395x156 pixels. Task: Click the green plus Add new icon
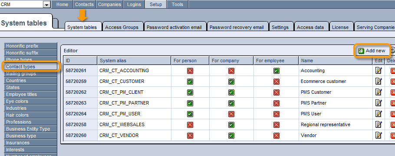[361, 51]
